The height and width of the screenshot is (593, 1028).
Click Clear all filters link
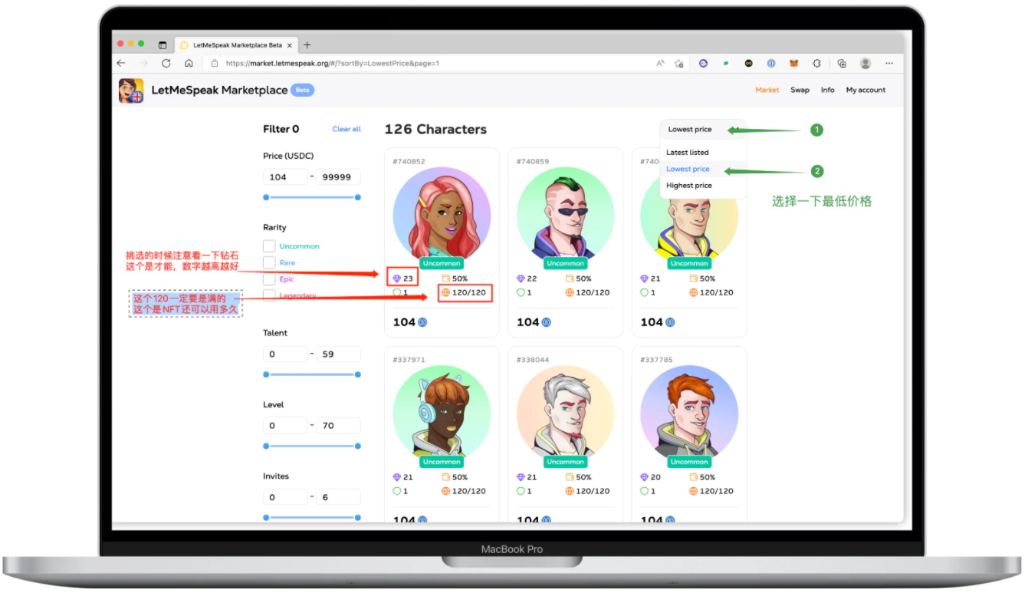346,130
